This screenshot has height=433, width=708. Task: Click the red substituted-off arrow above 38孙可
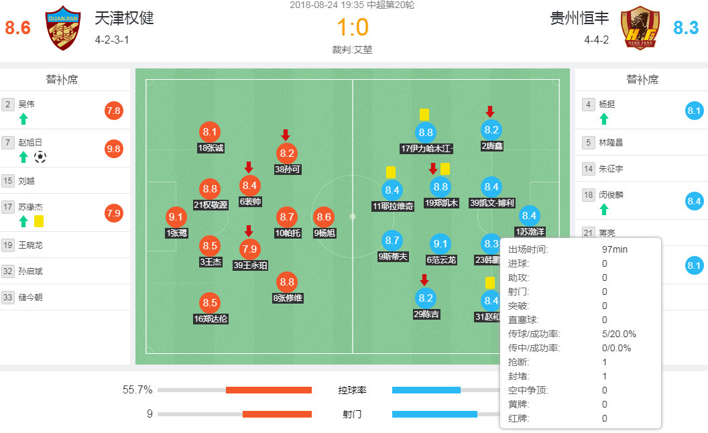pyautogui.click(x=286, y=135)
